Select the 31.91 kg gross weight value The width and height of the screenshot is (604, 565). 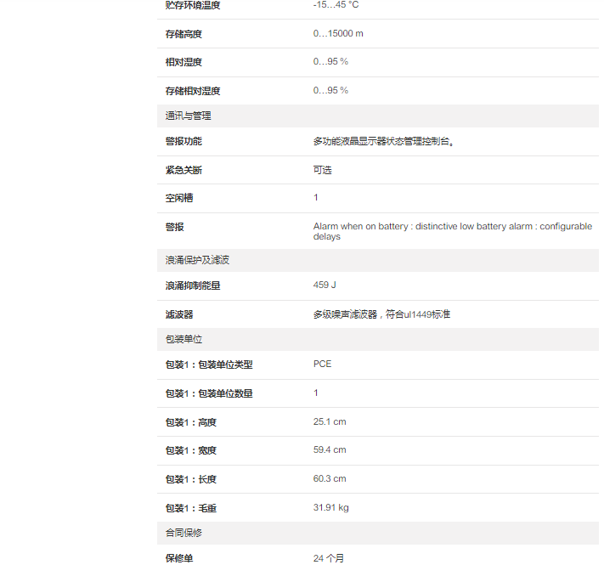(330, 508)
